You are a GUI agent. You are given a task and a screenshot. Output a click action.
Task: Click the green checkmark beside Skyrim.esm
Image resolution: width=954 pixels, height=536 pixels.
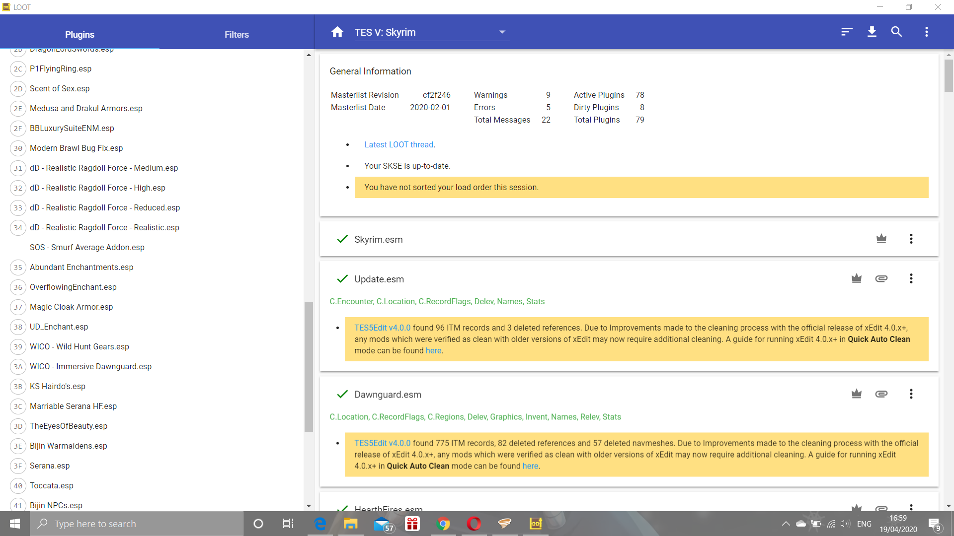pyautogui.click(x=342, y=239)
